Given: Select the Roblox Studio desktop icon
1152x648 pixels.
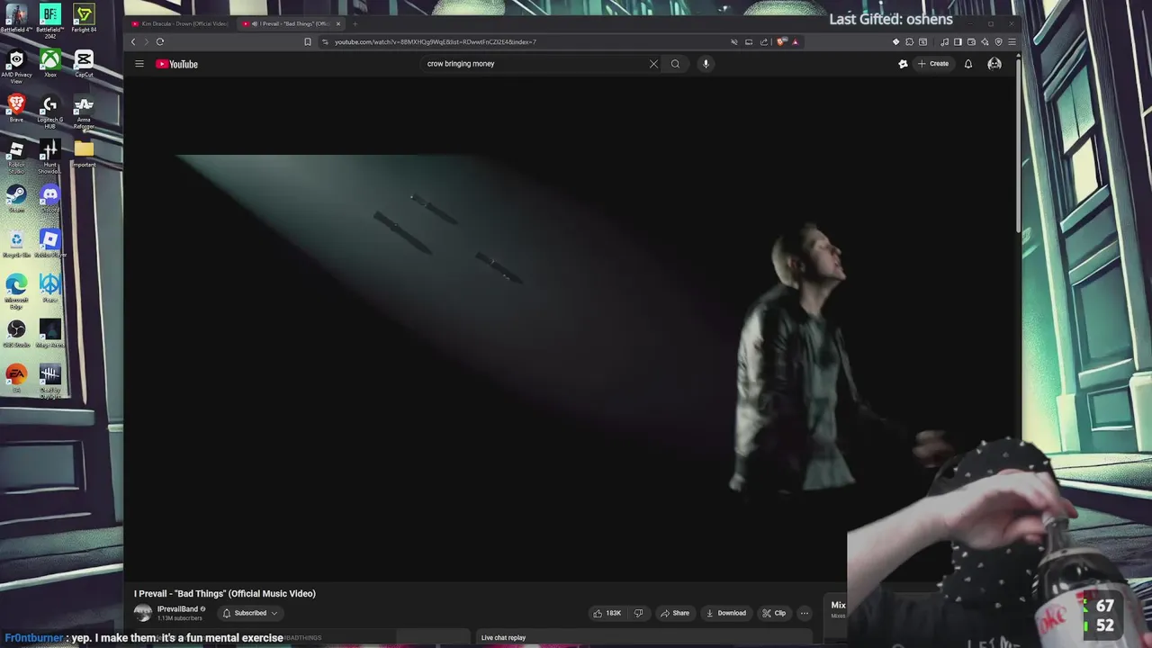Looking at the screenshot, I should coord(16,157).
